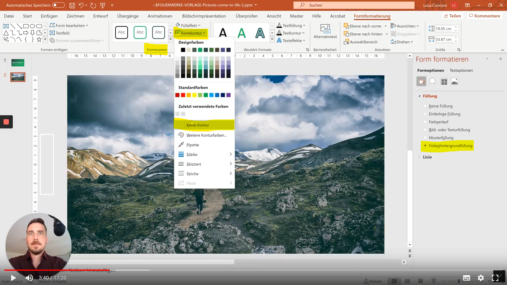Mute the video with the speaker icon
This screenshot has width=507, height=285.
[29, 278]
